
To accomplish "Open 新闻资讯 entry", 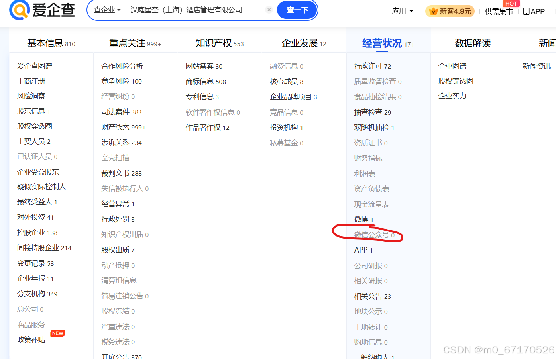I will [537, 66].
